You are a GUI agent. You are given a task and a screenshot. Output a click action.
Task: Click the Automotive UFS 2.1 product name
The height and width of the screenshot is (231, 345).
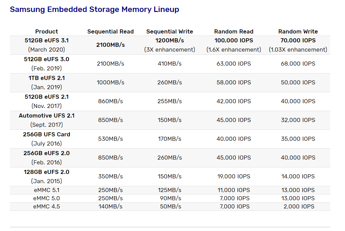click(x=47, y=116)
